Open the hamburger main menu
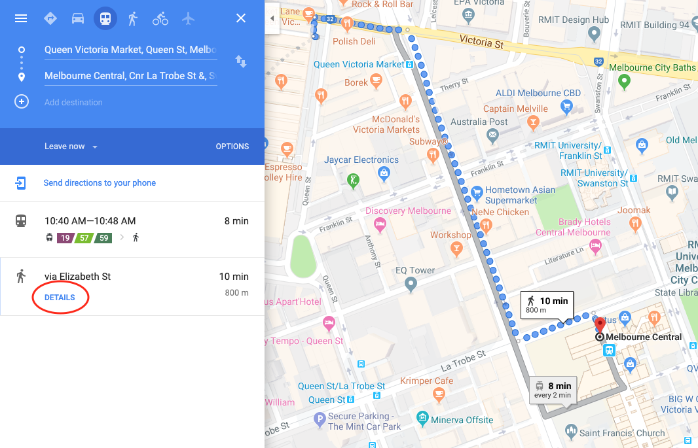 (21, 18)
